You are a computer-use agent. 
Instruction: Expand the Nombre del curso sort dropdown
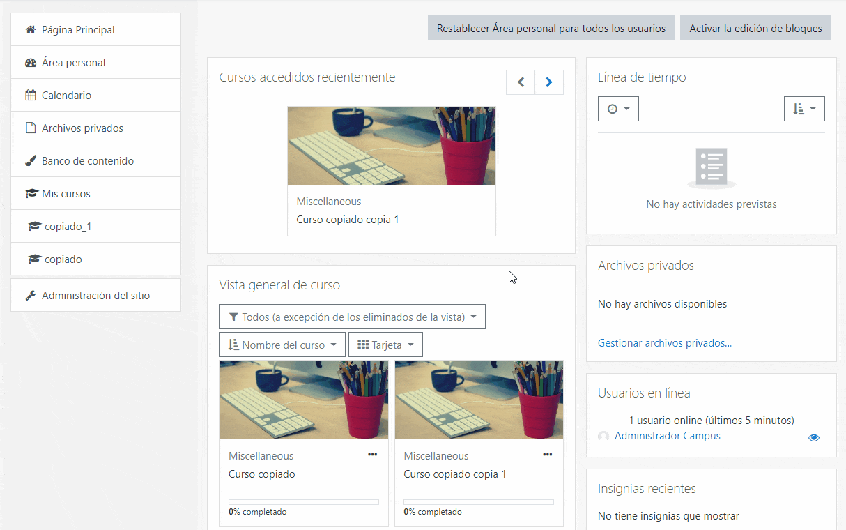tap(282, 344)
